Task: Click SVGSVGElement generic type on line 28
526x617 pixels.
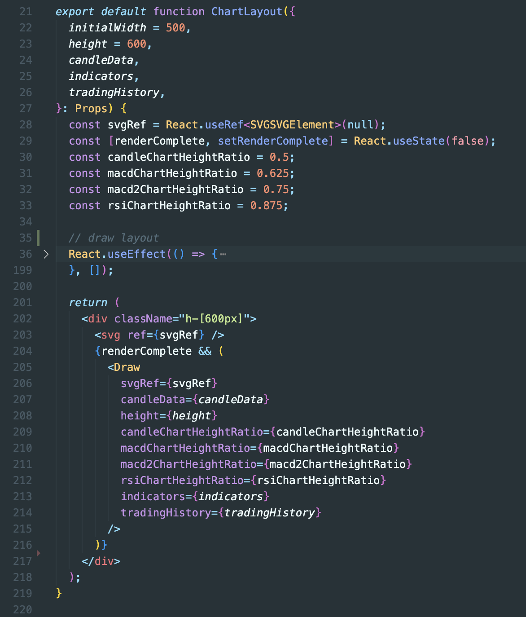Action: point(292,125)
